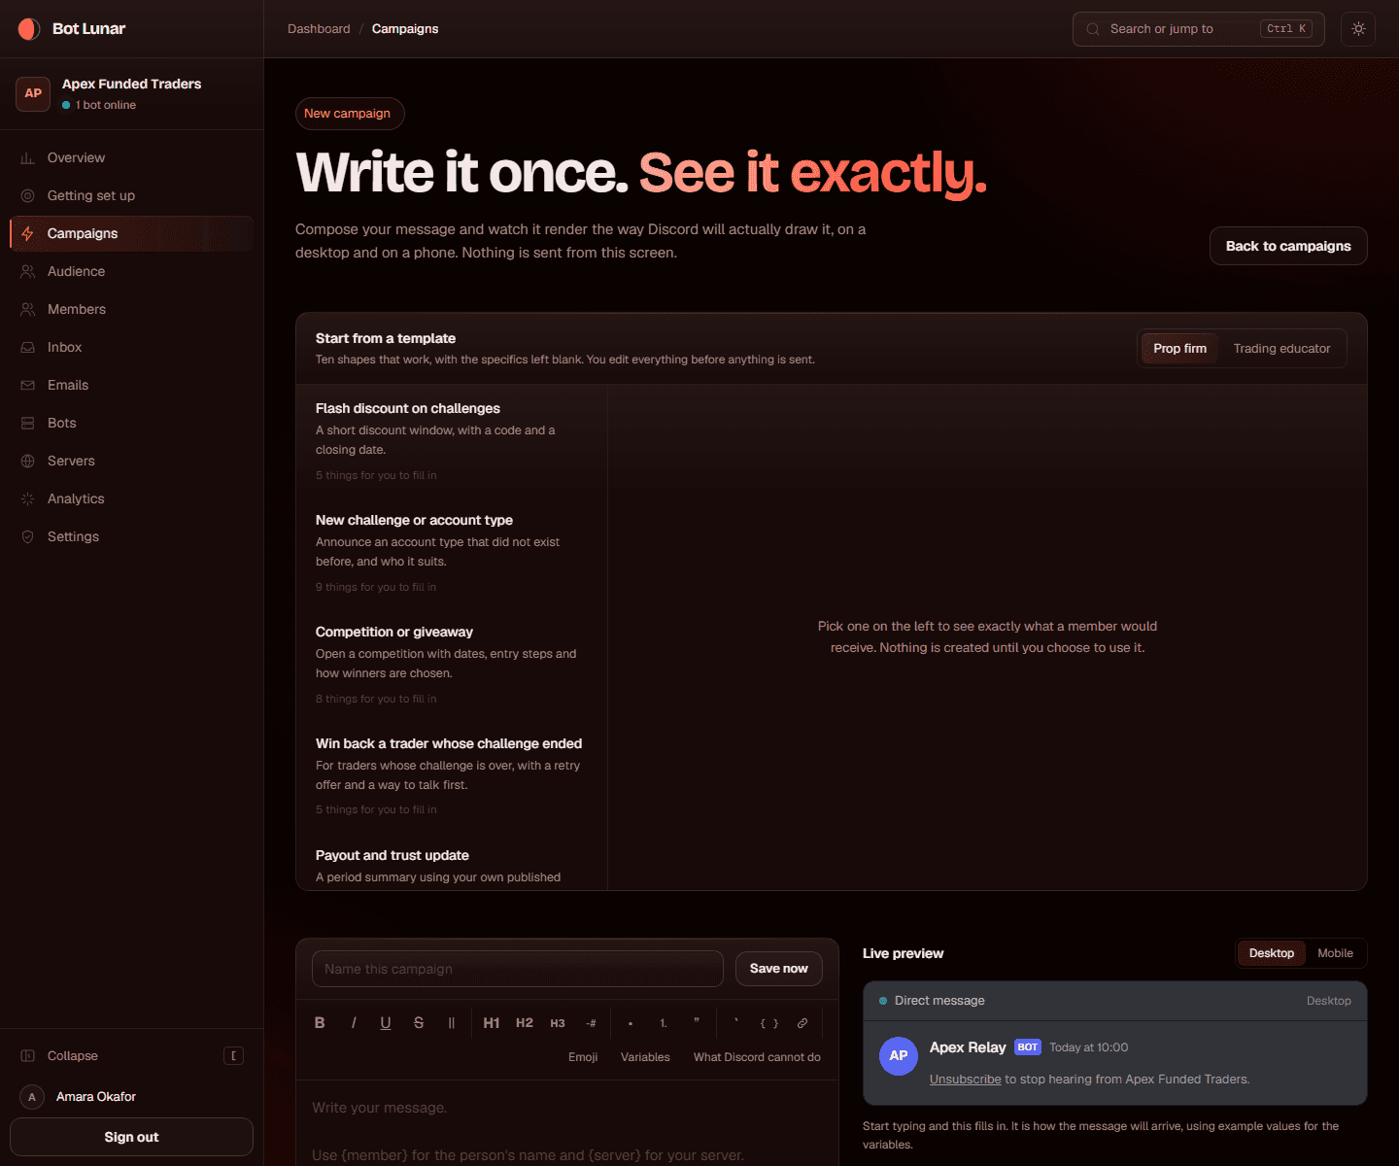Click Back to campaigns
Viewport: 1399px width, 1166px height.
click(1288, 246)
